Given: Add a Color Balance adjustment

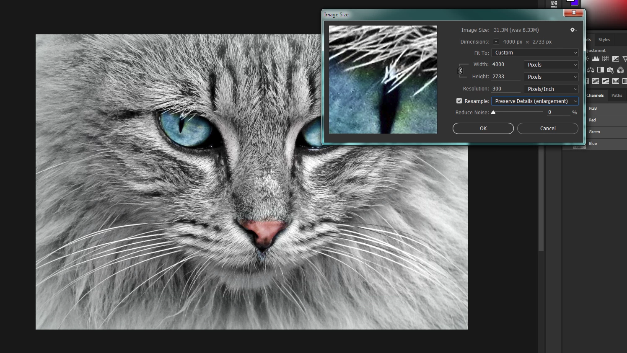Looking at the screenshot, I should coord(591,70).
